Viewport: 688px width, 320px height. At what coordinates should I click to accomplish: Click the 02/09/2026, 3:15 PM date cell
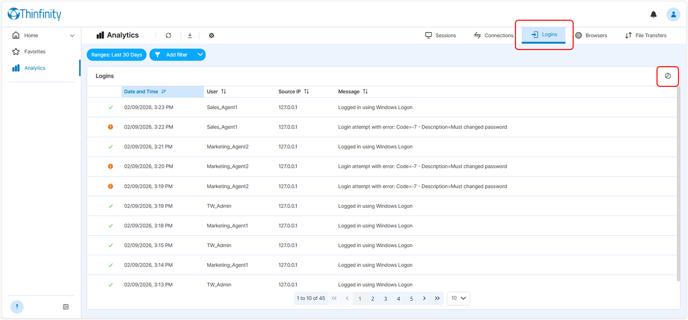tap(148, 245)
